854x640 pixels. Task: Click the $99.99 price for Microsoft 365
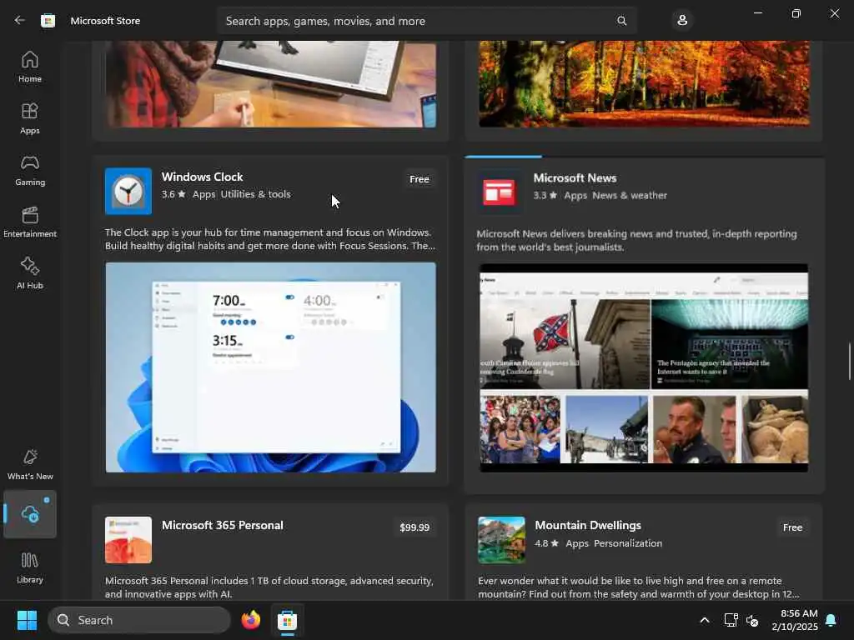pos(414,527)
